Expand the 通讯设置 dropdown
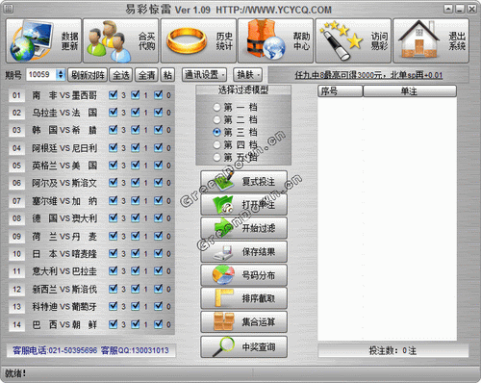Viewport: 481px width, 383px height. 205,75
